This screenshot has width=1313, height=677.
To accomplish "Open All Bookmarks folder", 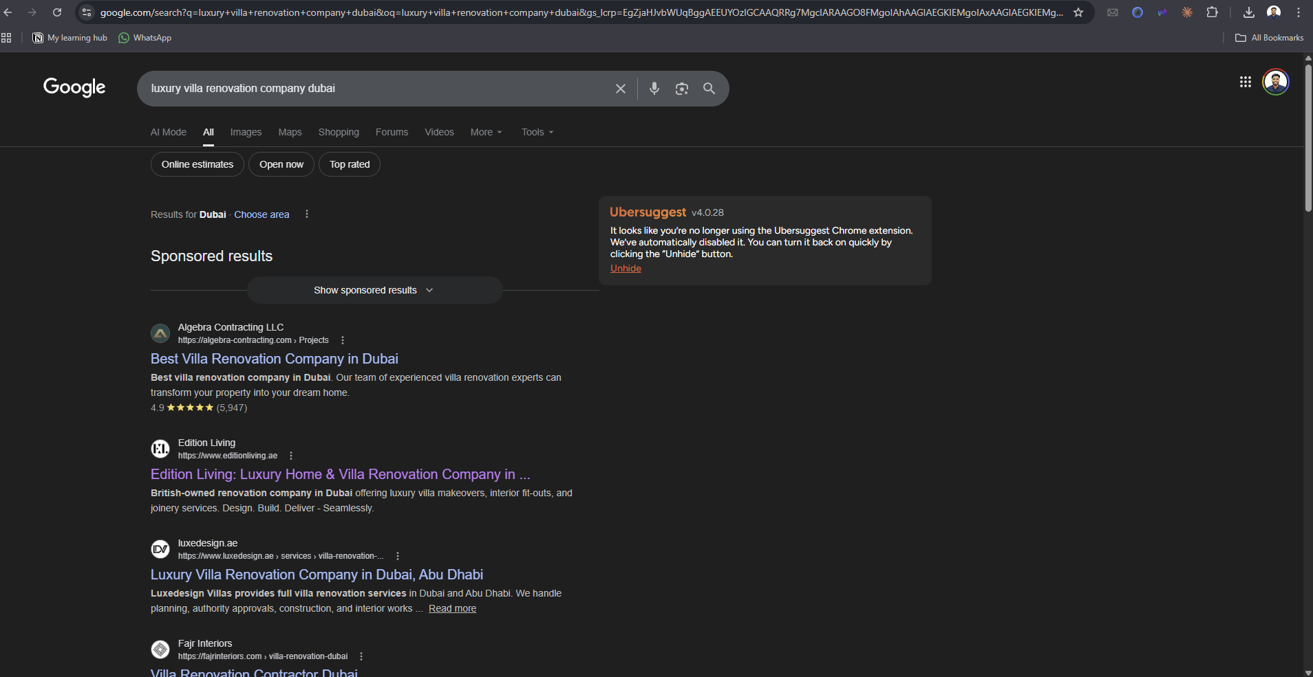I will pos(1270,38).
